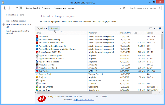Click the window system icon in title bar
This screenshot has height=105, width=165.
[x=3, y=2]
